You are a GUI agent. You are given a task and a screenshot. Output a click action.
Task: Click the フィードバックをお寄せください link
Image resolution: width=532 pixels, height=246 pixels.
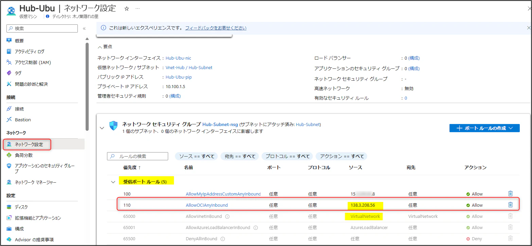coord(216,28)
